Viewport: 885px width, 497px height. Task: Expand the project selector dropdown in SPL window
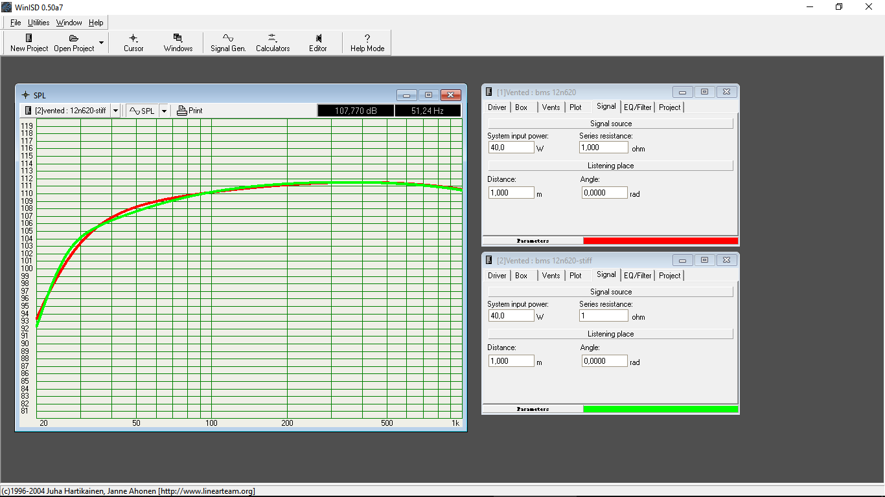pos(115,111)
